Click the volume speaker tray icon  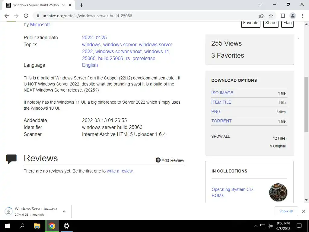tap(270, 226)
